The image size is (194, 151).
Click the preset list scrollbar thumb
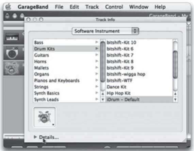point(175,65)
